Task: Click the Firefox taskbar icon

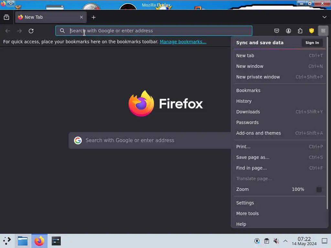Action: click(x=39, y=241)
